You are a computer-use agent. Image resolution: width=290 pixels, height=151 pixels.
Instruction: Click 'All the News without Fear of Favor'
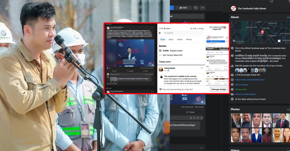[x=250, y=99]
